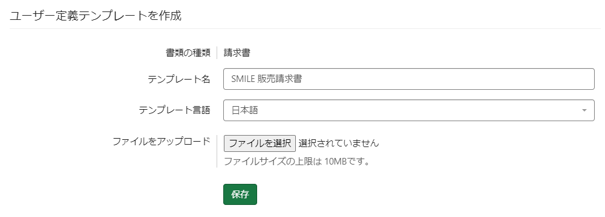This screenshot has height=217, width=605.
Task: Click the green 保存 button
Action: coord(240,194)
